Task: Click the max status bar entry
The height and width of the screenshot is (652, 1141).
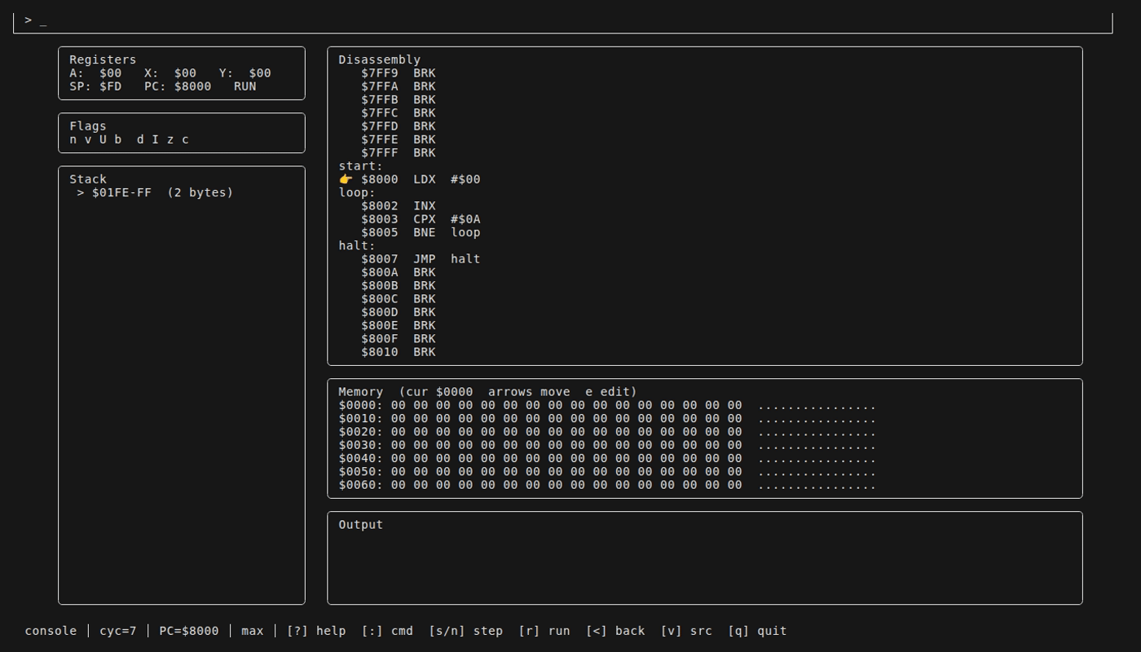Action: 253,631
